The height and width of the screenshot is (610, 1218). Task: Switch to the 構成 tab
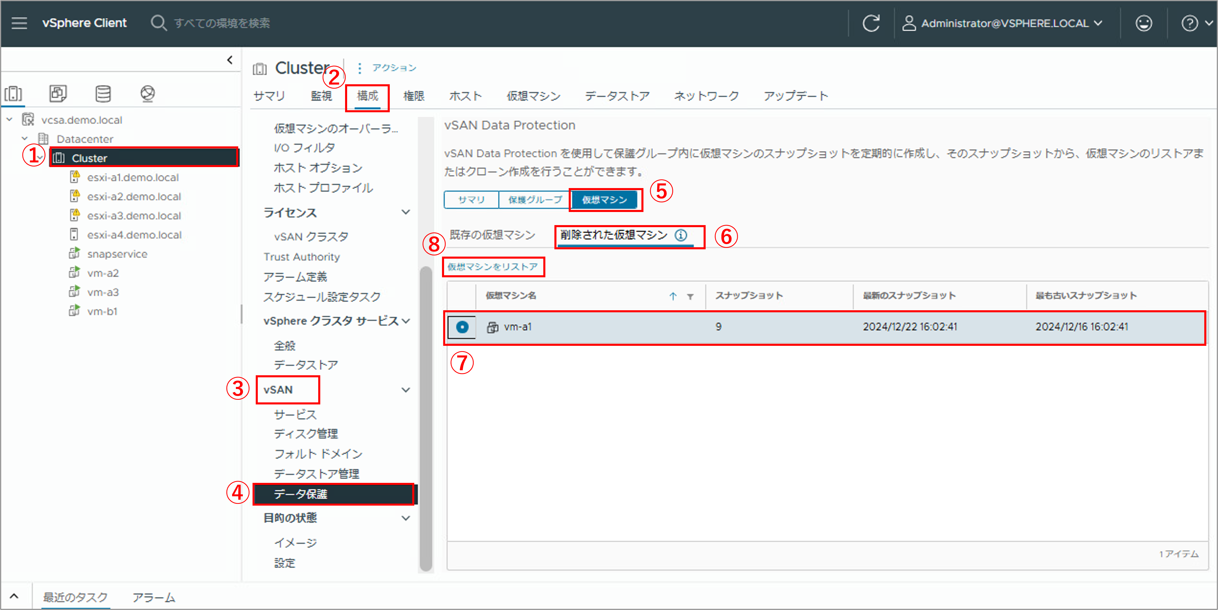point(367,96)
